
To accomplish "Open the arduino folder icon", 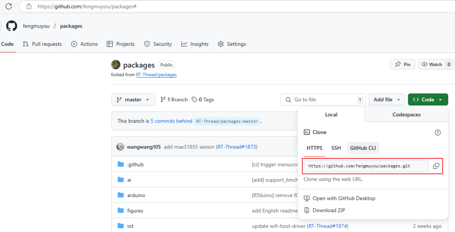I will [x=121, y=195].
